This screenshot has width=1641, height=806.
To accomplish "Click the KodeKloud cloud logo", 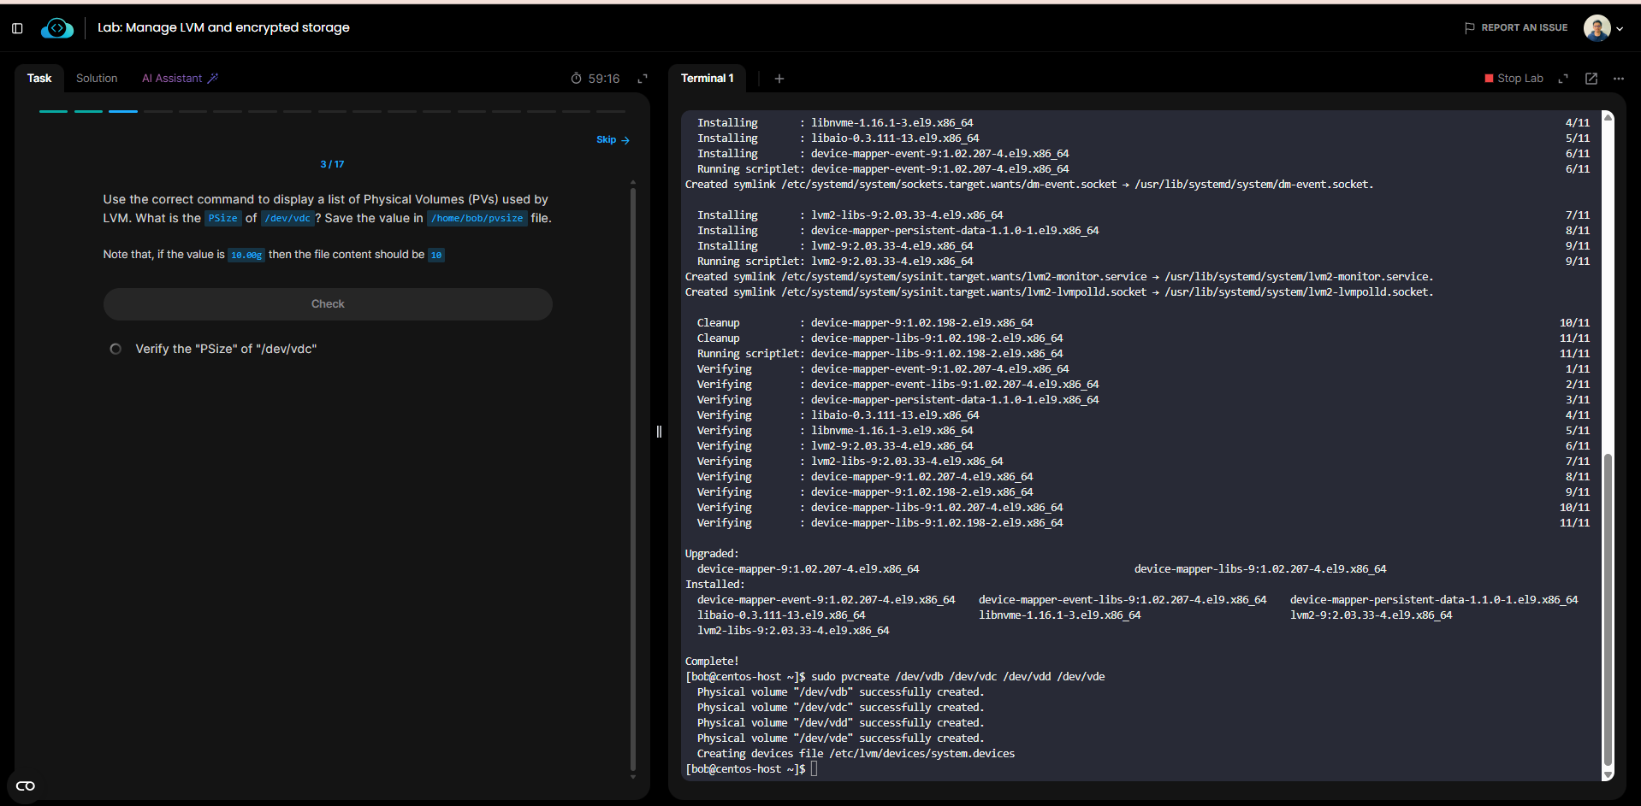I will pyautogui.click(x=57, y=28).
